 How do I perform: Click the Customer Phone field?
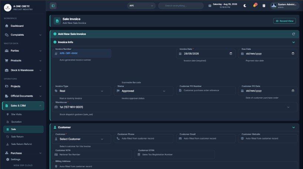[144, 139]
